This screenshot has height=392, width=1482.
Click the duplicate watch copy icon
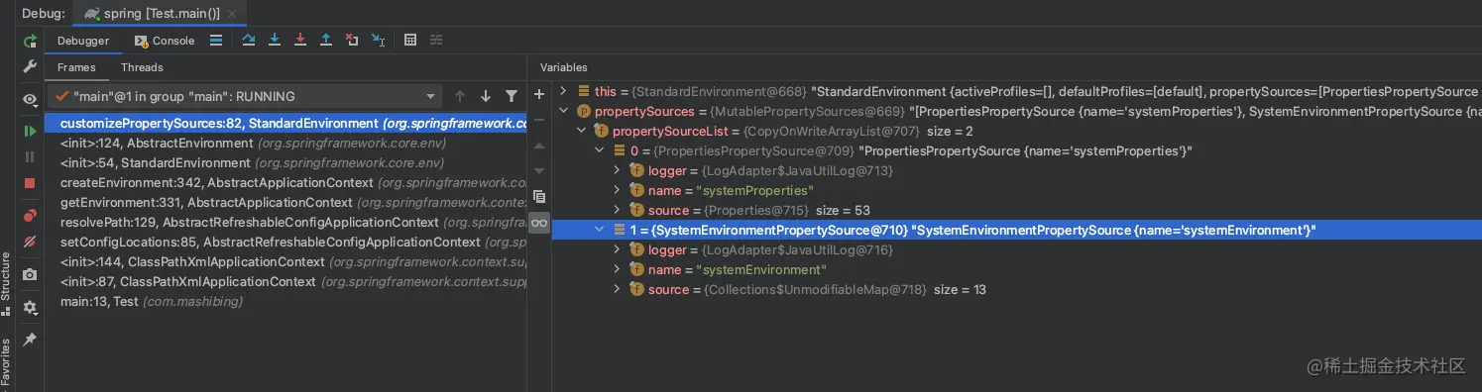click(x=539, y=197)
